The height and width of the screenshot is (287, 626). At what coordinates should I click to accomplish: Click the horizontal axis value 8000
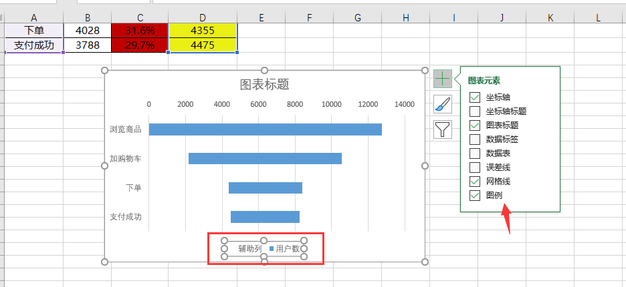pos(295,104)
